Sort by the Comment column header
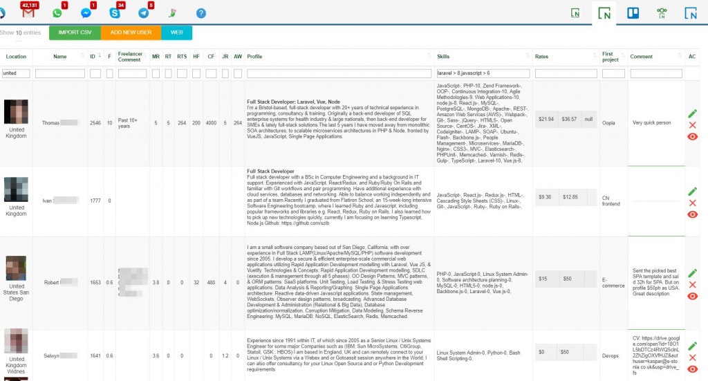 tap(656, 57)
